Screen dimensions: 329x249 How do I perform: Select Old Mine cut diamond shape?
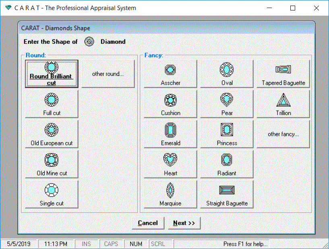click(52, 164)
